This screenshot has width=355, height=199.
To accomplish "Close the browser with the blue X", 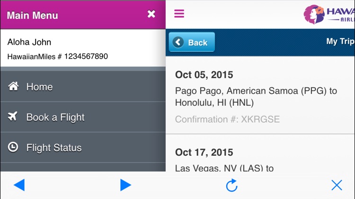I will (337, 185).
